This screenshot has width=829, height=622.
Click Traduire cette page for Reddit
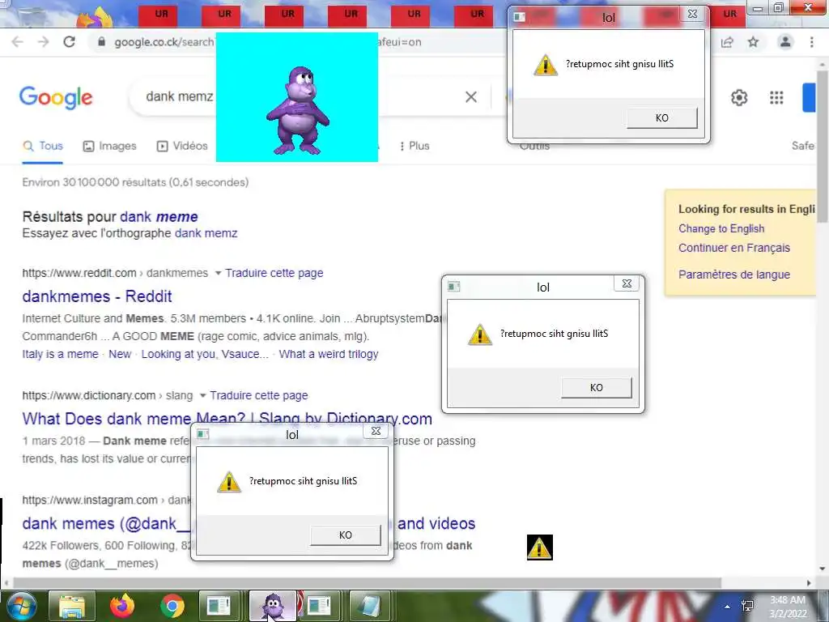[274, 273]
